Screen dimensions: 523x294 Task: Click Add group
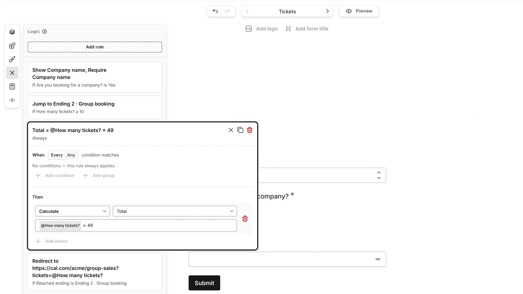click(x=99, y=176)
